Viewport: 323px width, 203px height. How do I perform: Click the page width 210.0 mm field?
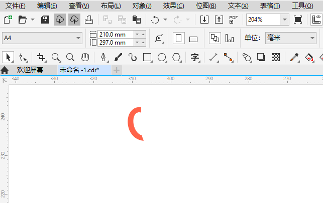pos(116,34)
